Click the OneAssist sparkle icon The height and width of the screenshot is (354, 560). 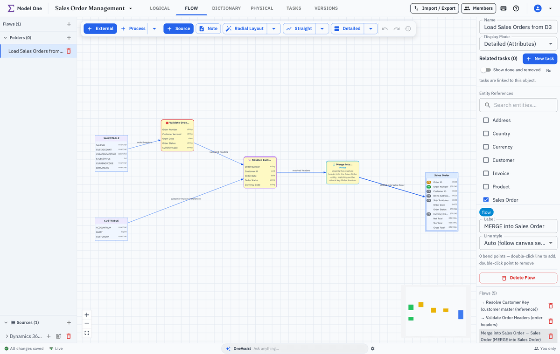click(228, 348)
